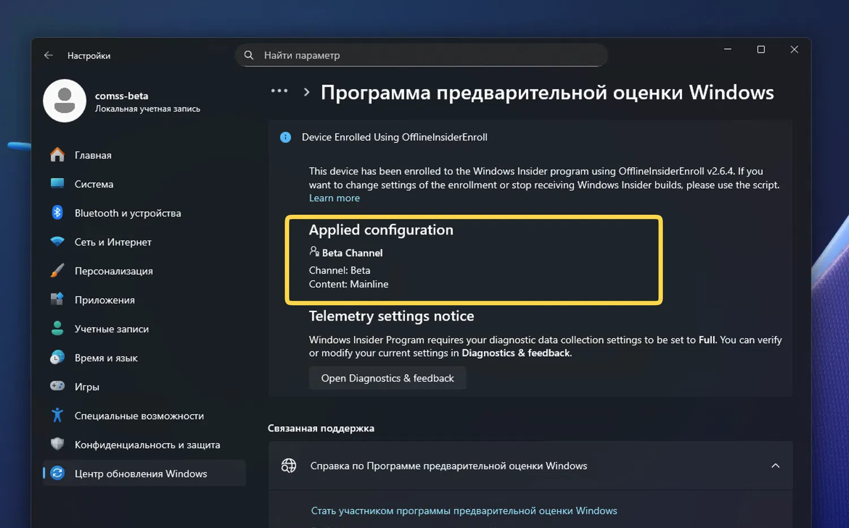Click the Learn more link
The height and width of the screenshot is (528, 849).
click(335, 198)
